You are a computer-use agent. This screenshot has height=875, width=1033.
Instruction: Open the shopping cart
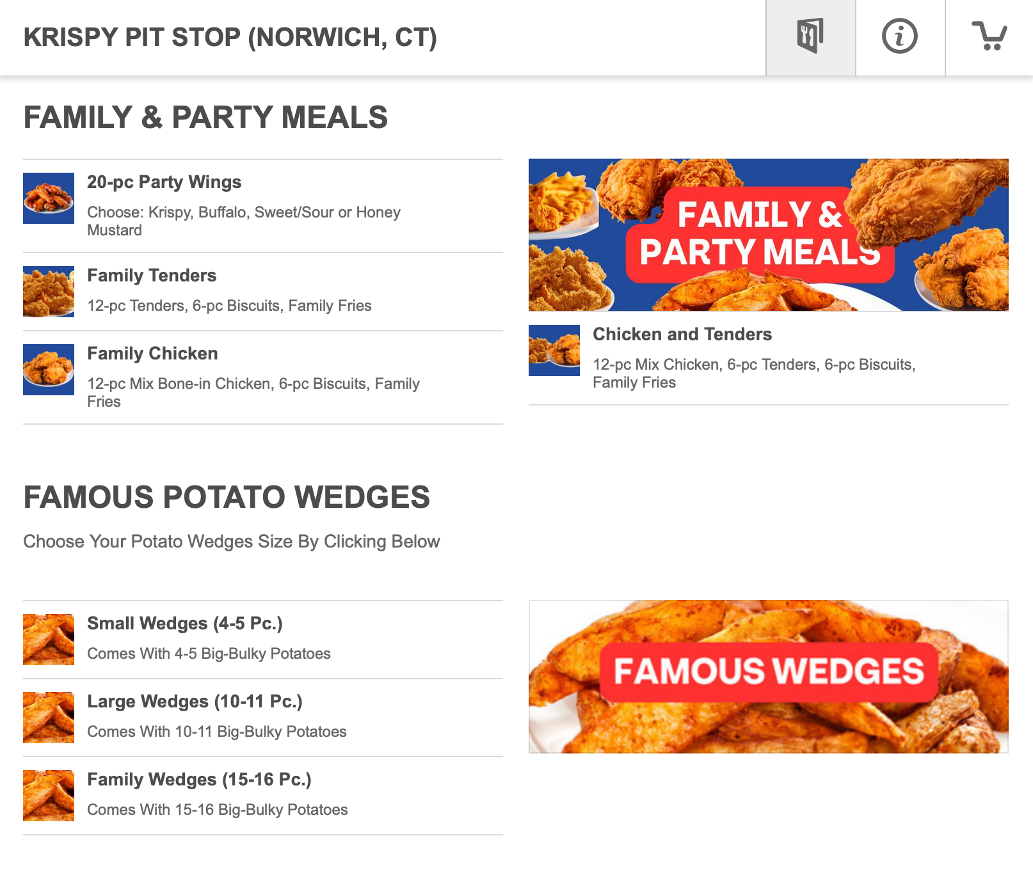pyautogui.click(x=989, y=36)
